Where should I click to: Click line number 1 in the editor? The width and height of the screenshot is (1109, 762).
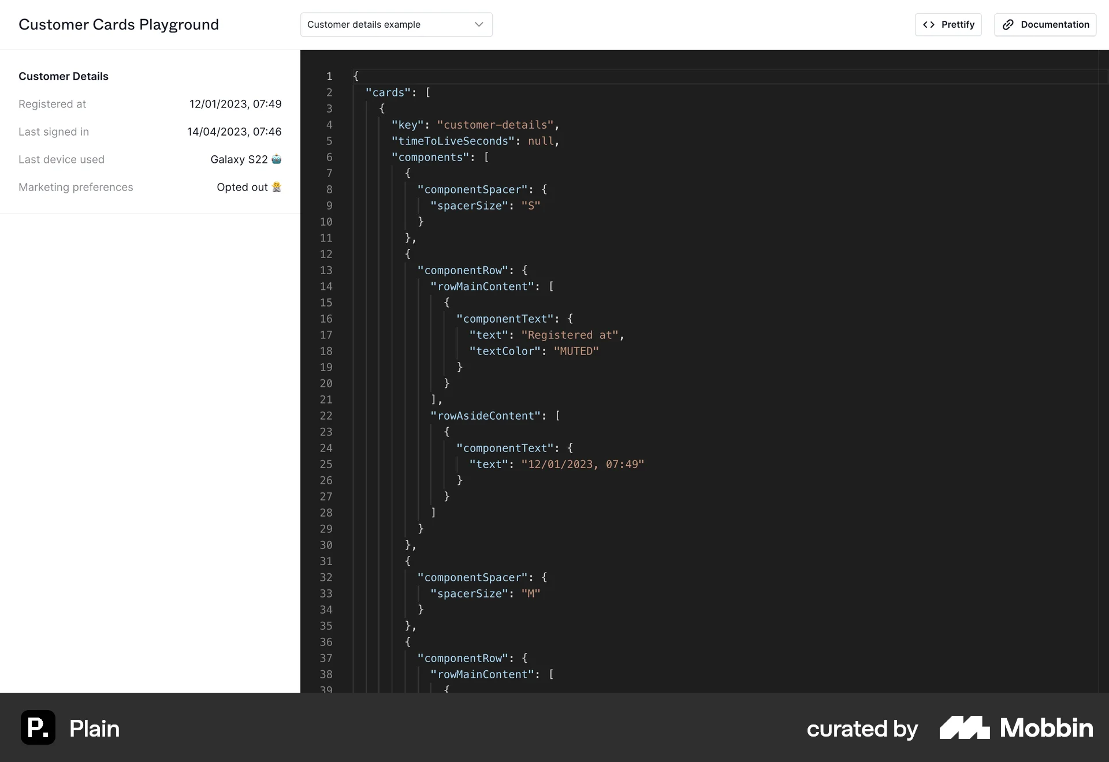point(329,76)
